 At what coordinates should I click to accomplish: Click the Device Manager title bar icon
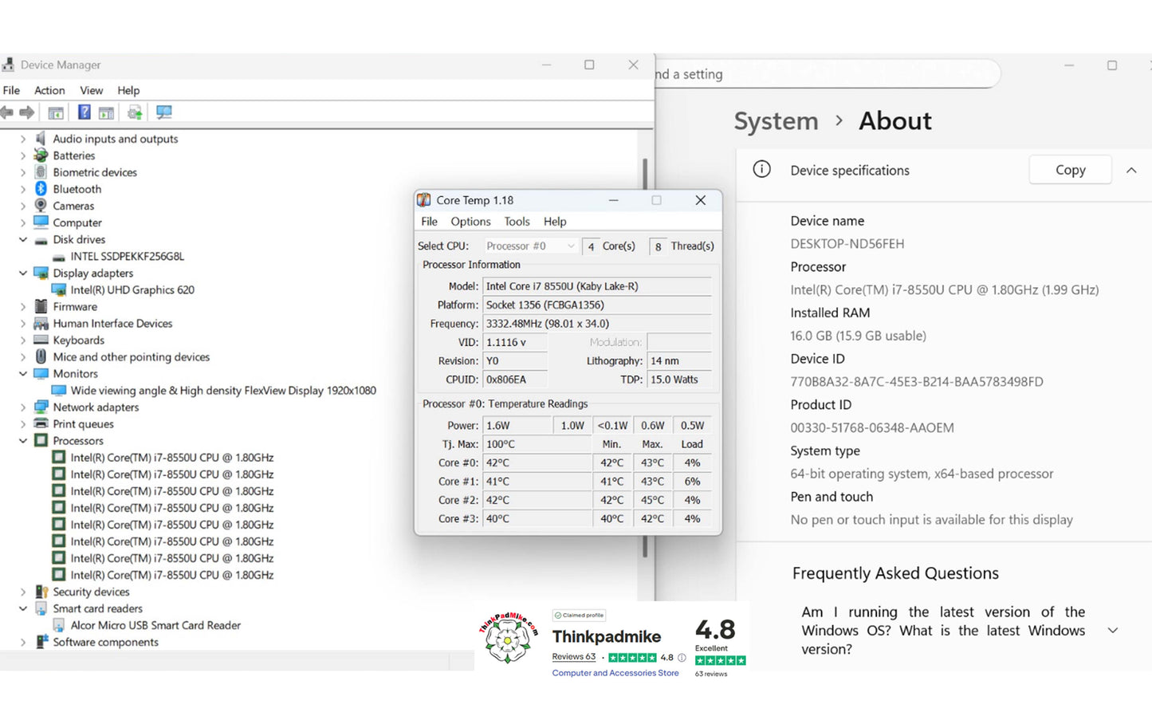(x=8, y=65)
